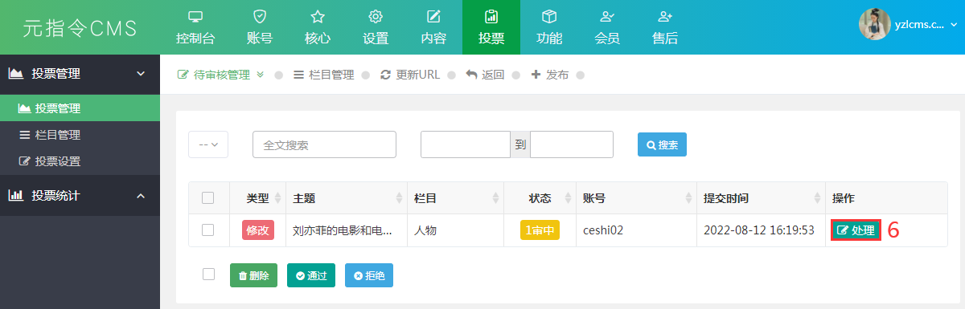Open the 会员 menu
The width and height of the screenshot is (965, 309).
pyautogui.click(x=607, y=27)
